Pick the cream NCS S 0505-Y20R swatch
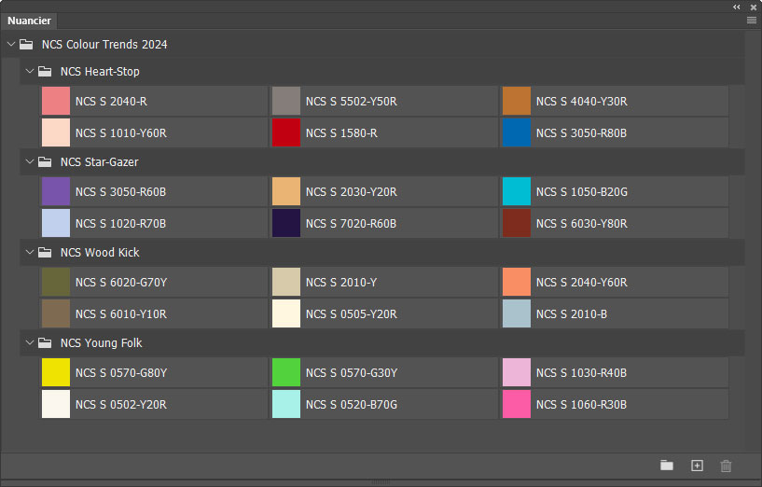 (286, 313)
